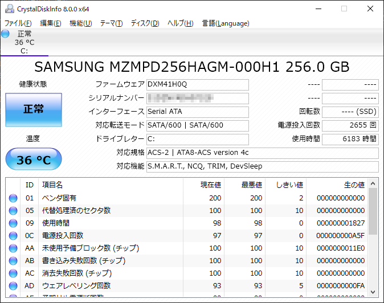Image resolution: width=384 pixels, height=303 pixels.
Task: Select the ベンダ固有 attribute row
Action: (x=187, y=198)
